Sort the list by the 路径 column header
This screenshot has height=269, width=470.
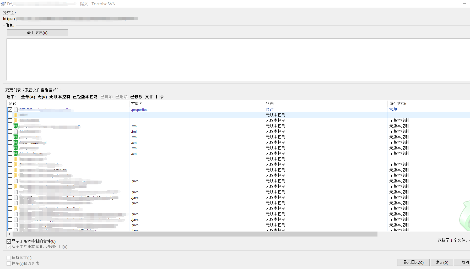[68, 104]
